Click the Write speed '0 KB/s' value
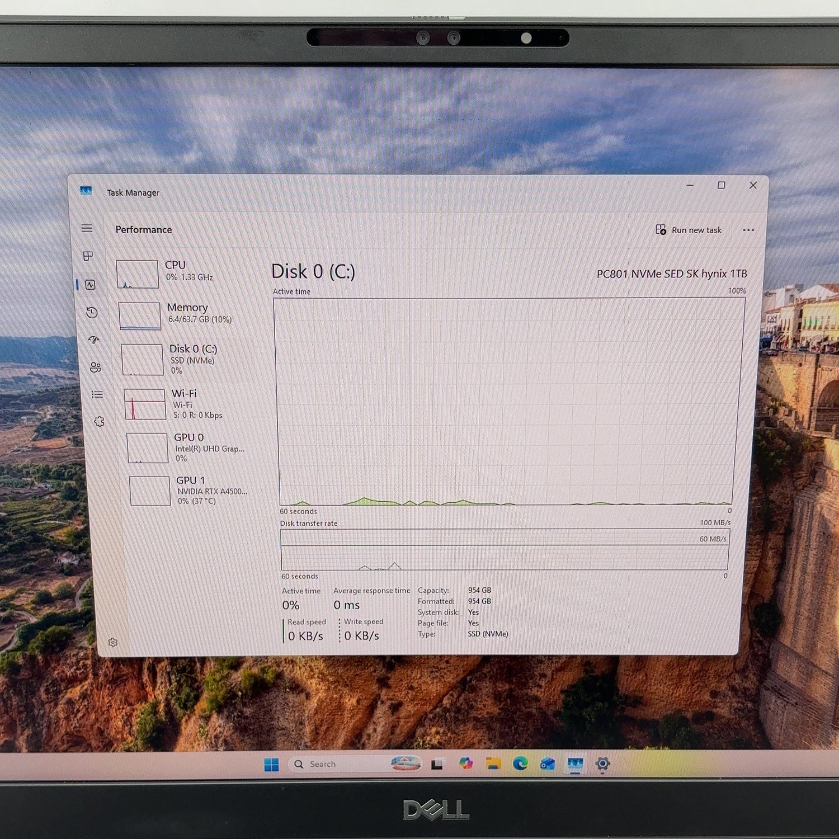The width and height of the screenshot is (839, 839). point(361,636)
